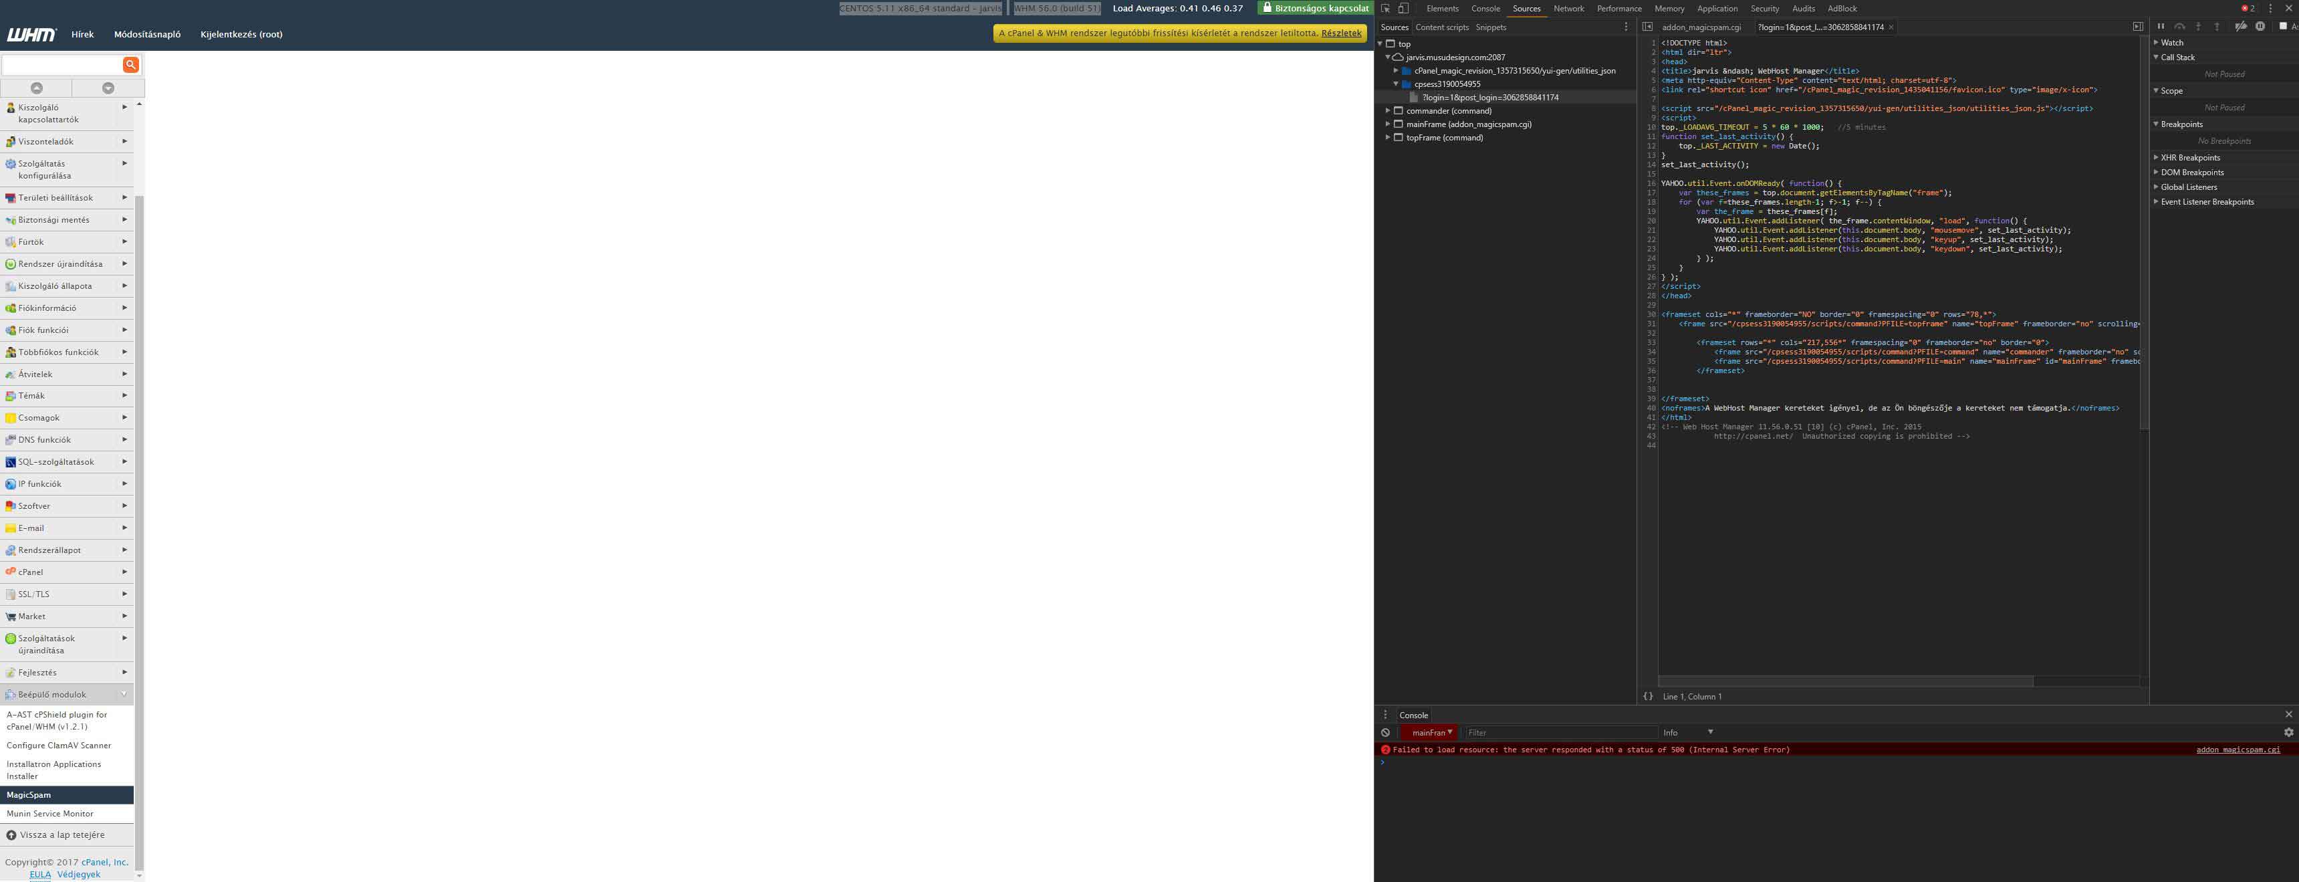
Task: Clear the console with the clear icon
Action: coord(1385,732)
